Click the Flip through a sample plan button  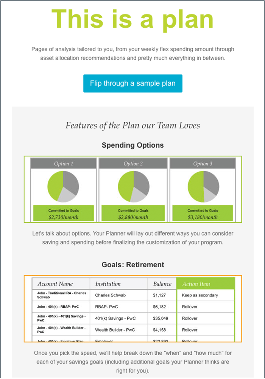click(132, 83)
